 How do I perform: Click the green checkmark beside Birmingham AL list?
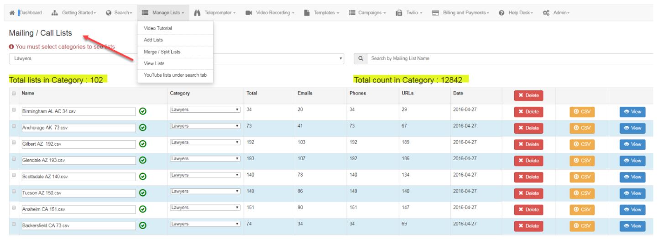pyautogui.click(x=143, y=112)
